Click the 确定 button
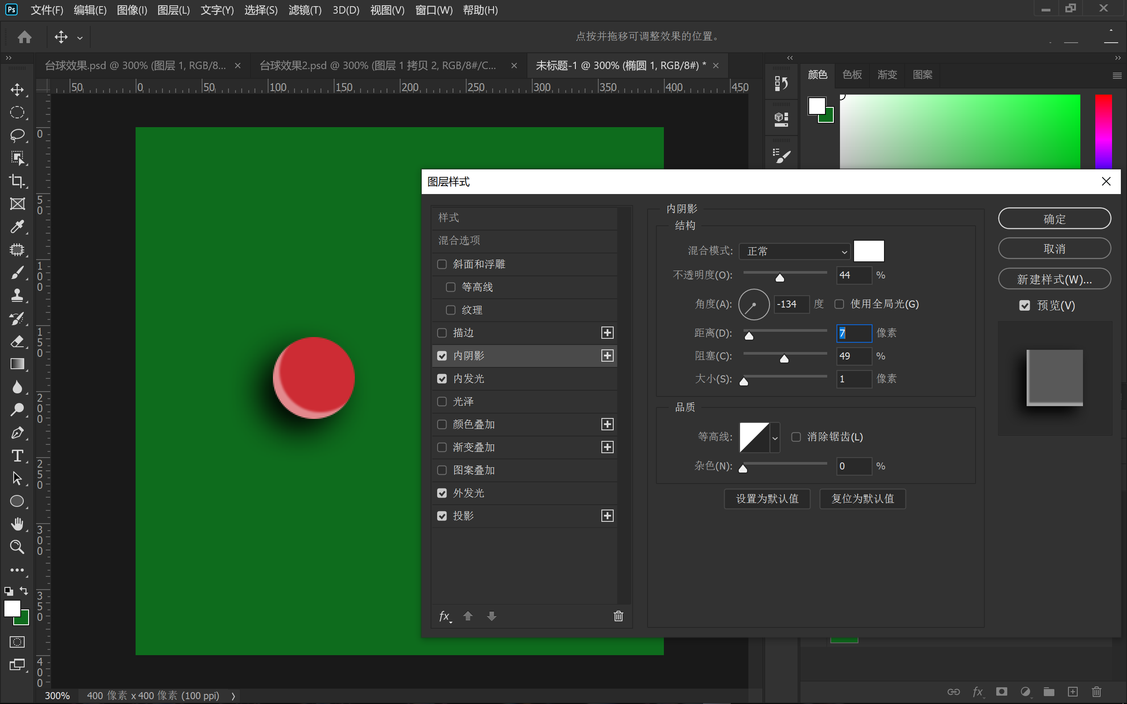1127x704 pixels. pyautogui.click(x=1054, y=219)
